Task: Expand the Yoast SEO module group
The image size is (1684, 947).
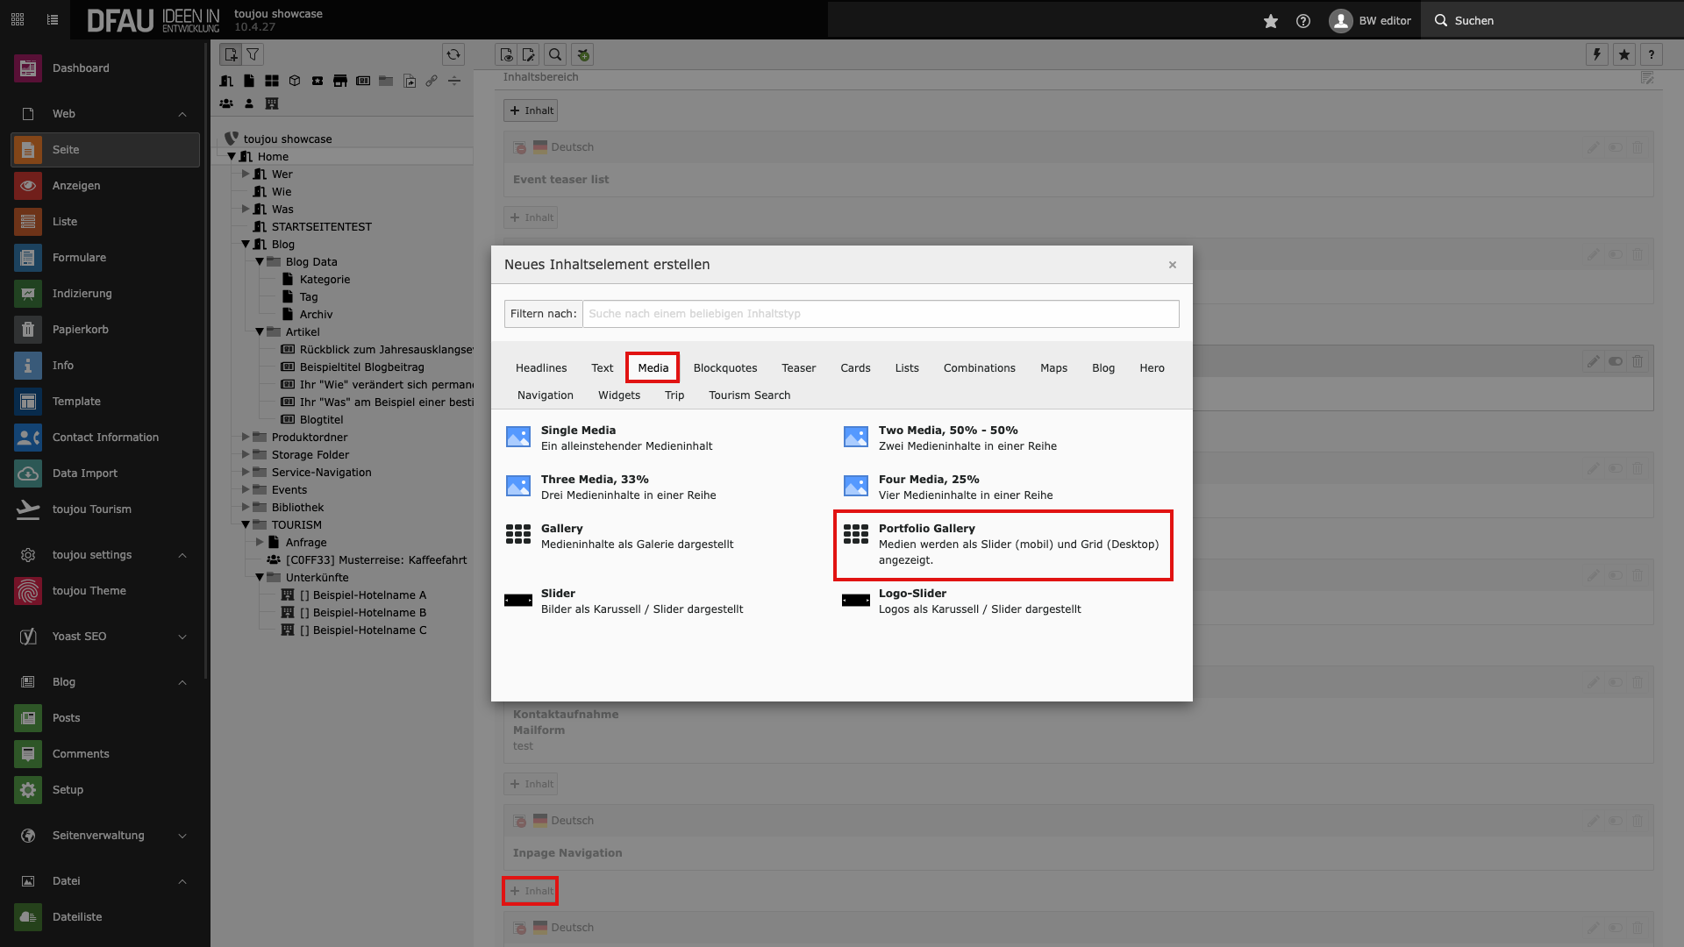Action: tap(182, 637)
